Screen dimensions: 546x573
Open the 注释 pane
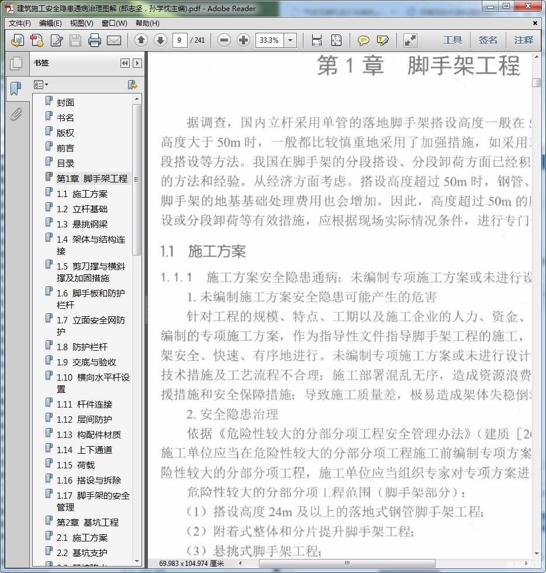click(x=524, y=40)
